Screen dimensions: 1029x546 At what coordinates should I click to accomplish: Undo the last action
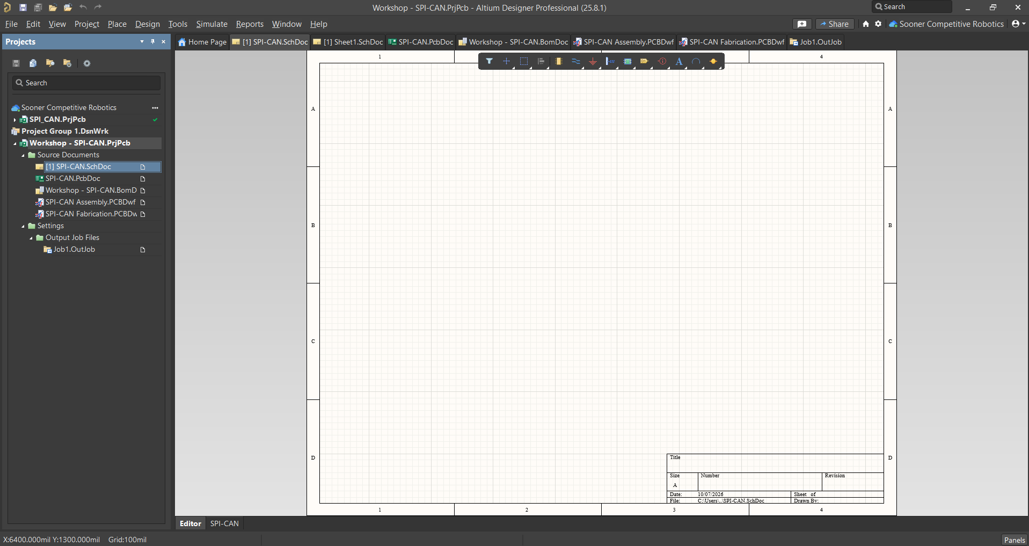coord(83,8)
